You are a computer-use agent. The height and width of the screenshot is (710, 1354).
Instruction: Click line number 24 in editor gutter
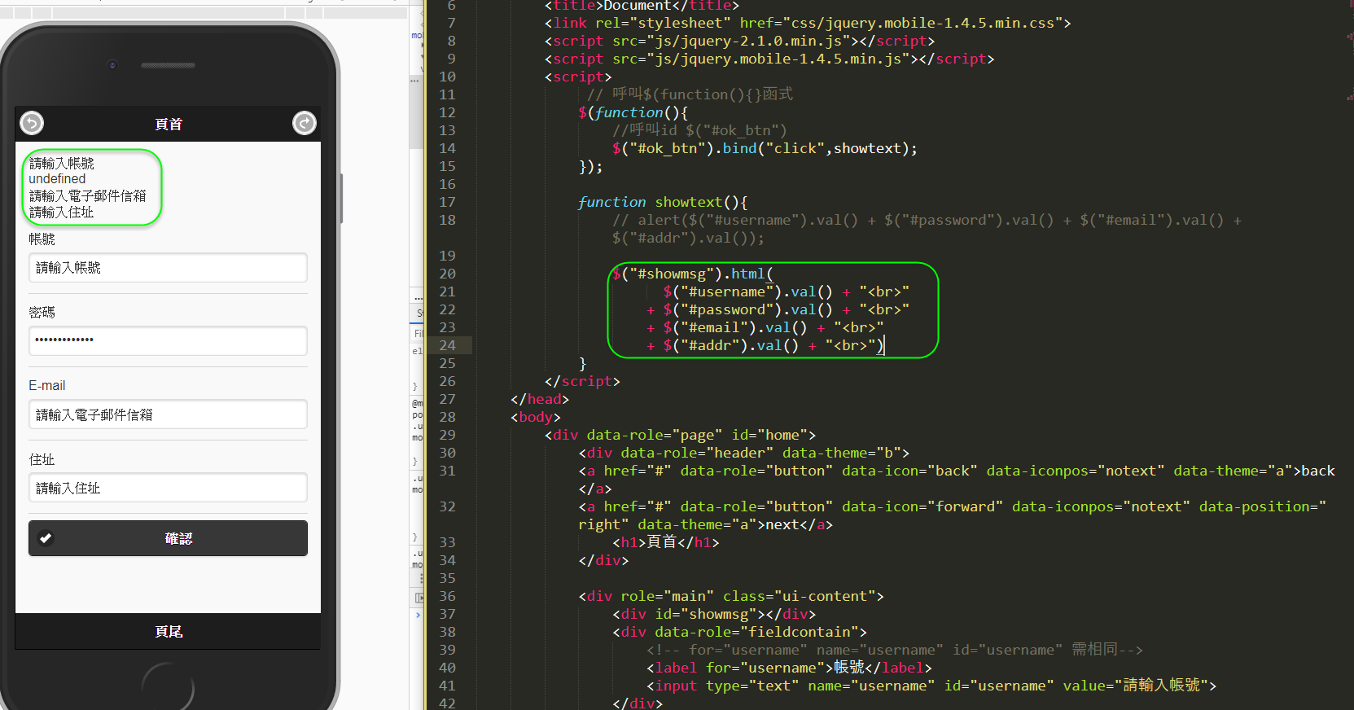point(447,345)
